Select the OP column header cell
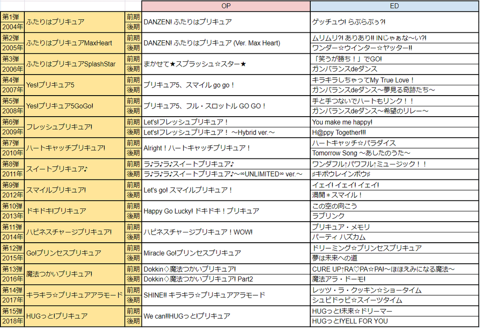 226,6
